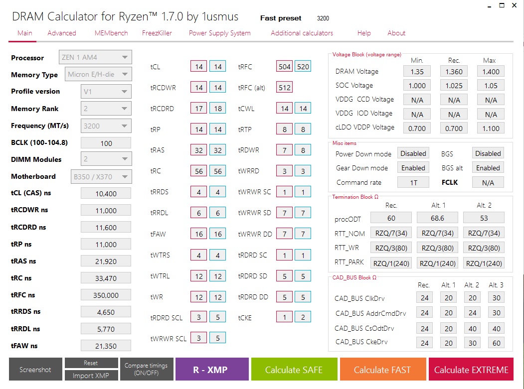Open the Help tab

(x=364, y=33)
